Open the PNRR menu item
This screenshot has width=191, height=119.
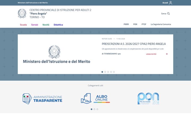pyautogui.click(x=126, y=24)
